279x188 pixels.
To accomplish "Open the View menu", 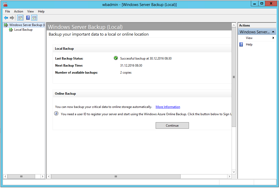I will 30,11.
